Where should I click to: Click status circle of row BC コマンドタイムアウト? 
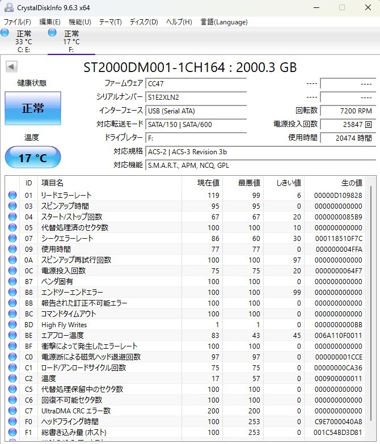click(12, 314)
